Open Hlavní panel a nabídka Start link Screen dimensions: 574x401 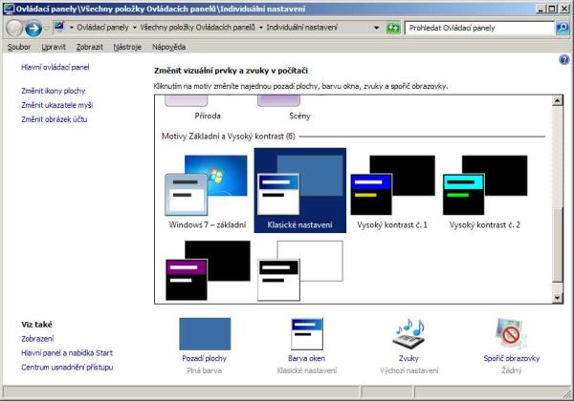click(67, 353)
